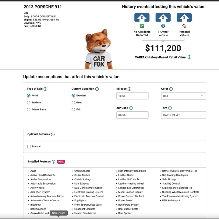
Task: Click the Color info icon
Action: [171, 89]
